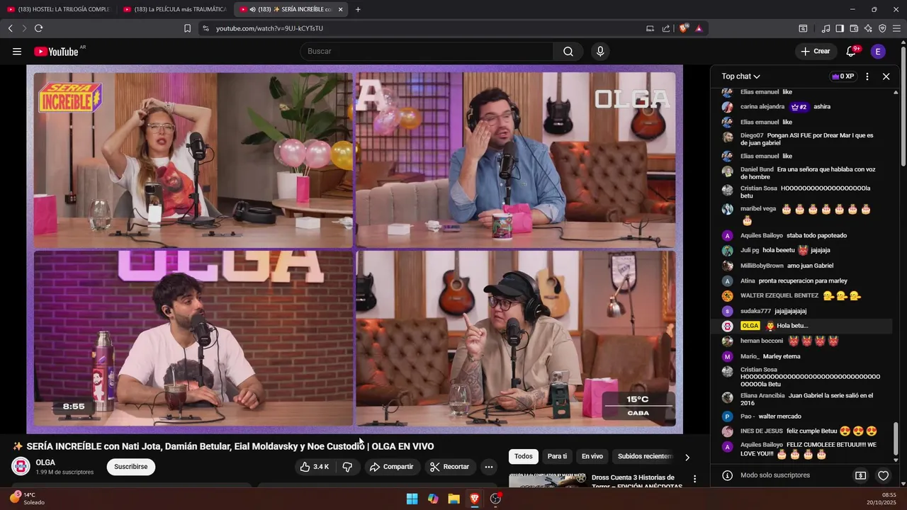Open video more actions ellipsis
907x510 pixels.
(488, 467)
